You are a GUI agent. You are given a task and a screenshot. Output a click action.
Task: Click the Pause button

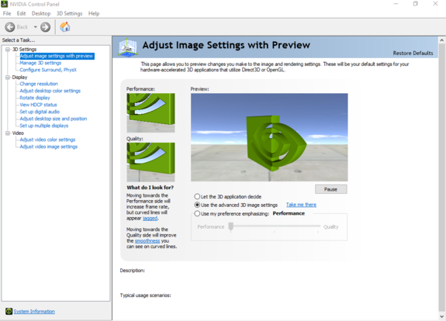point(330,189)
